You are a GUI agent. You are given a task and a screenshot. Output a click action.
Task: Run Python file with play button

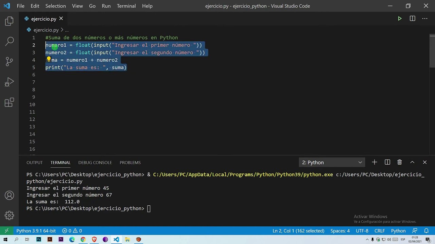(x=400, y=19)
